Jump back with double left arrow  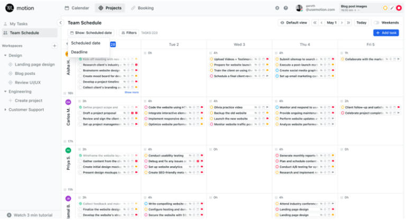tap(315, 23)
